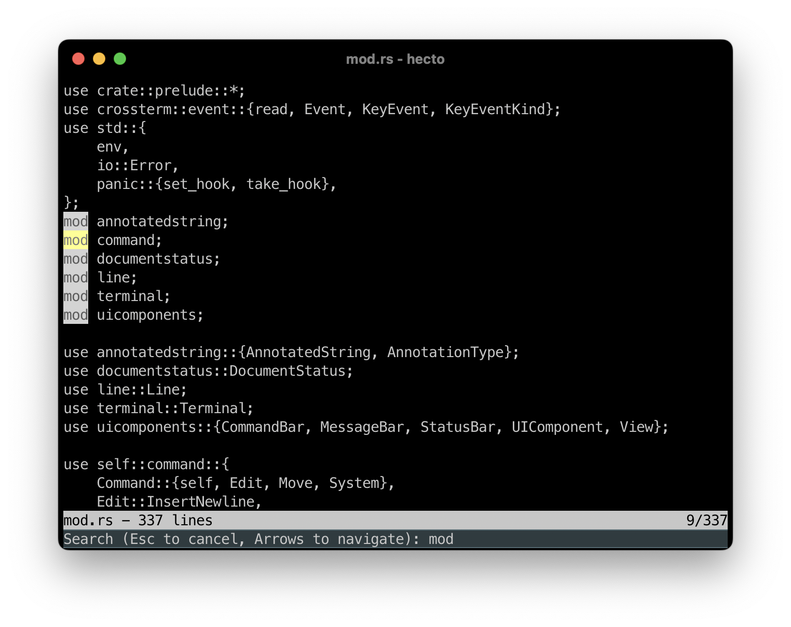
Task: Click the yellow minimize window button
Action: pyautogui.click(x=99, y=59)
